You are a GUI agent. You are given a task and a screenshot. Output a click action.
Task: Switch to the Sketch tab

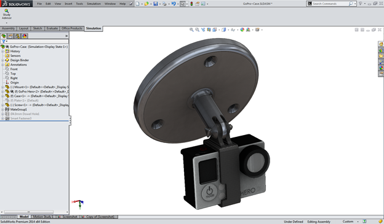click(38, 28)
